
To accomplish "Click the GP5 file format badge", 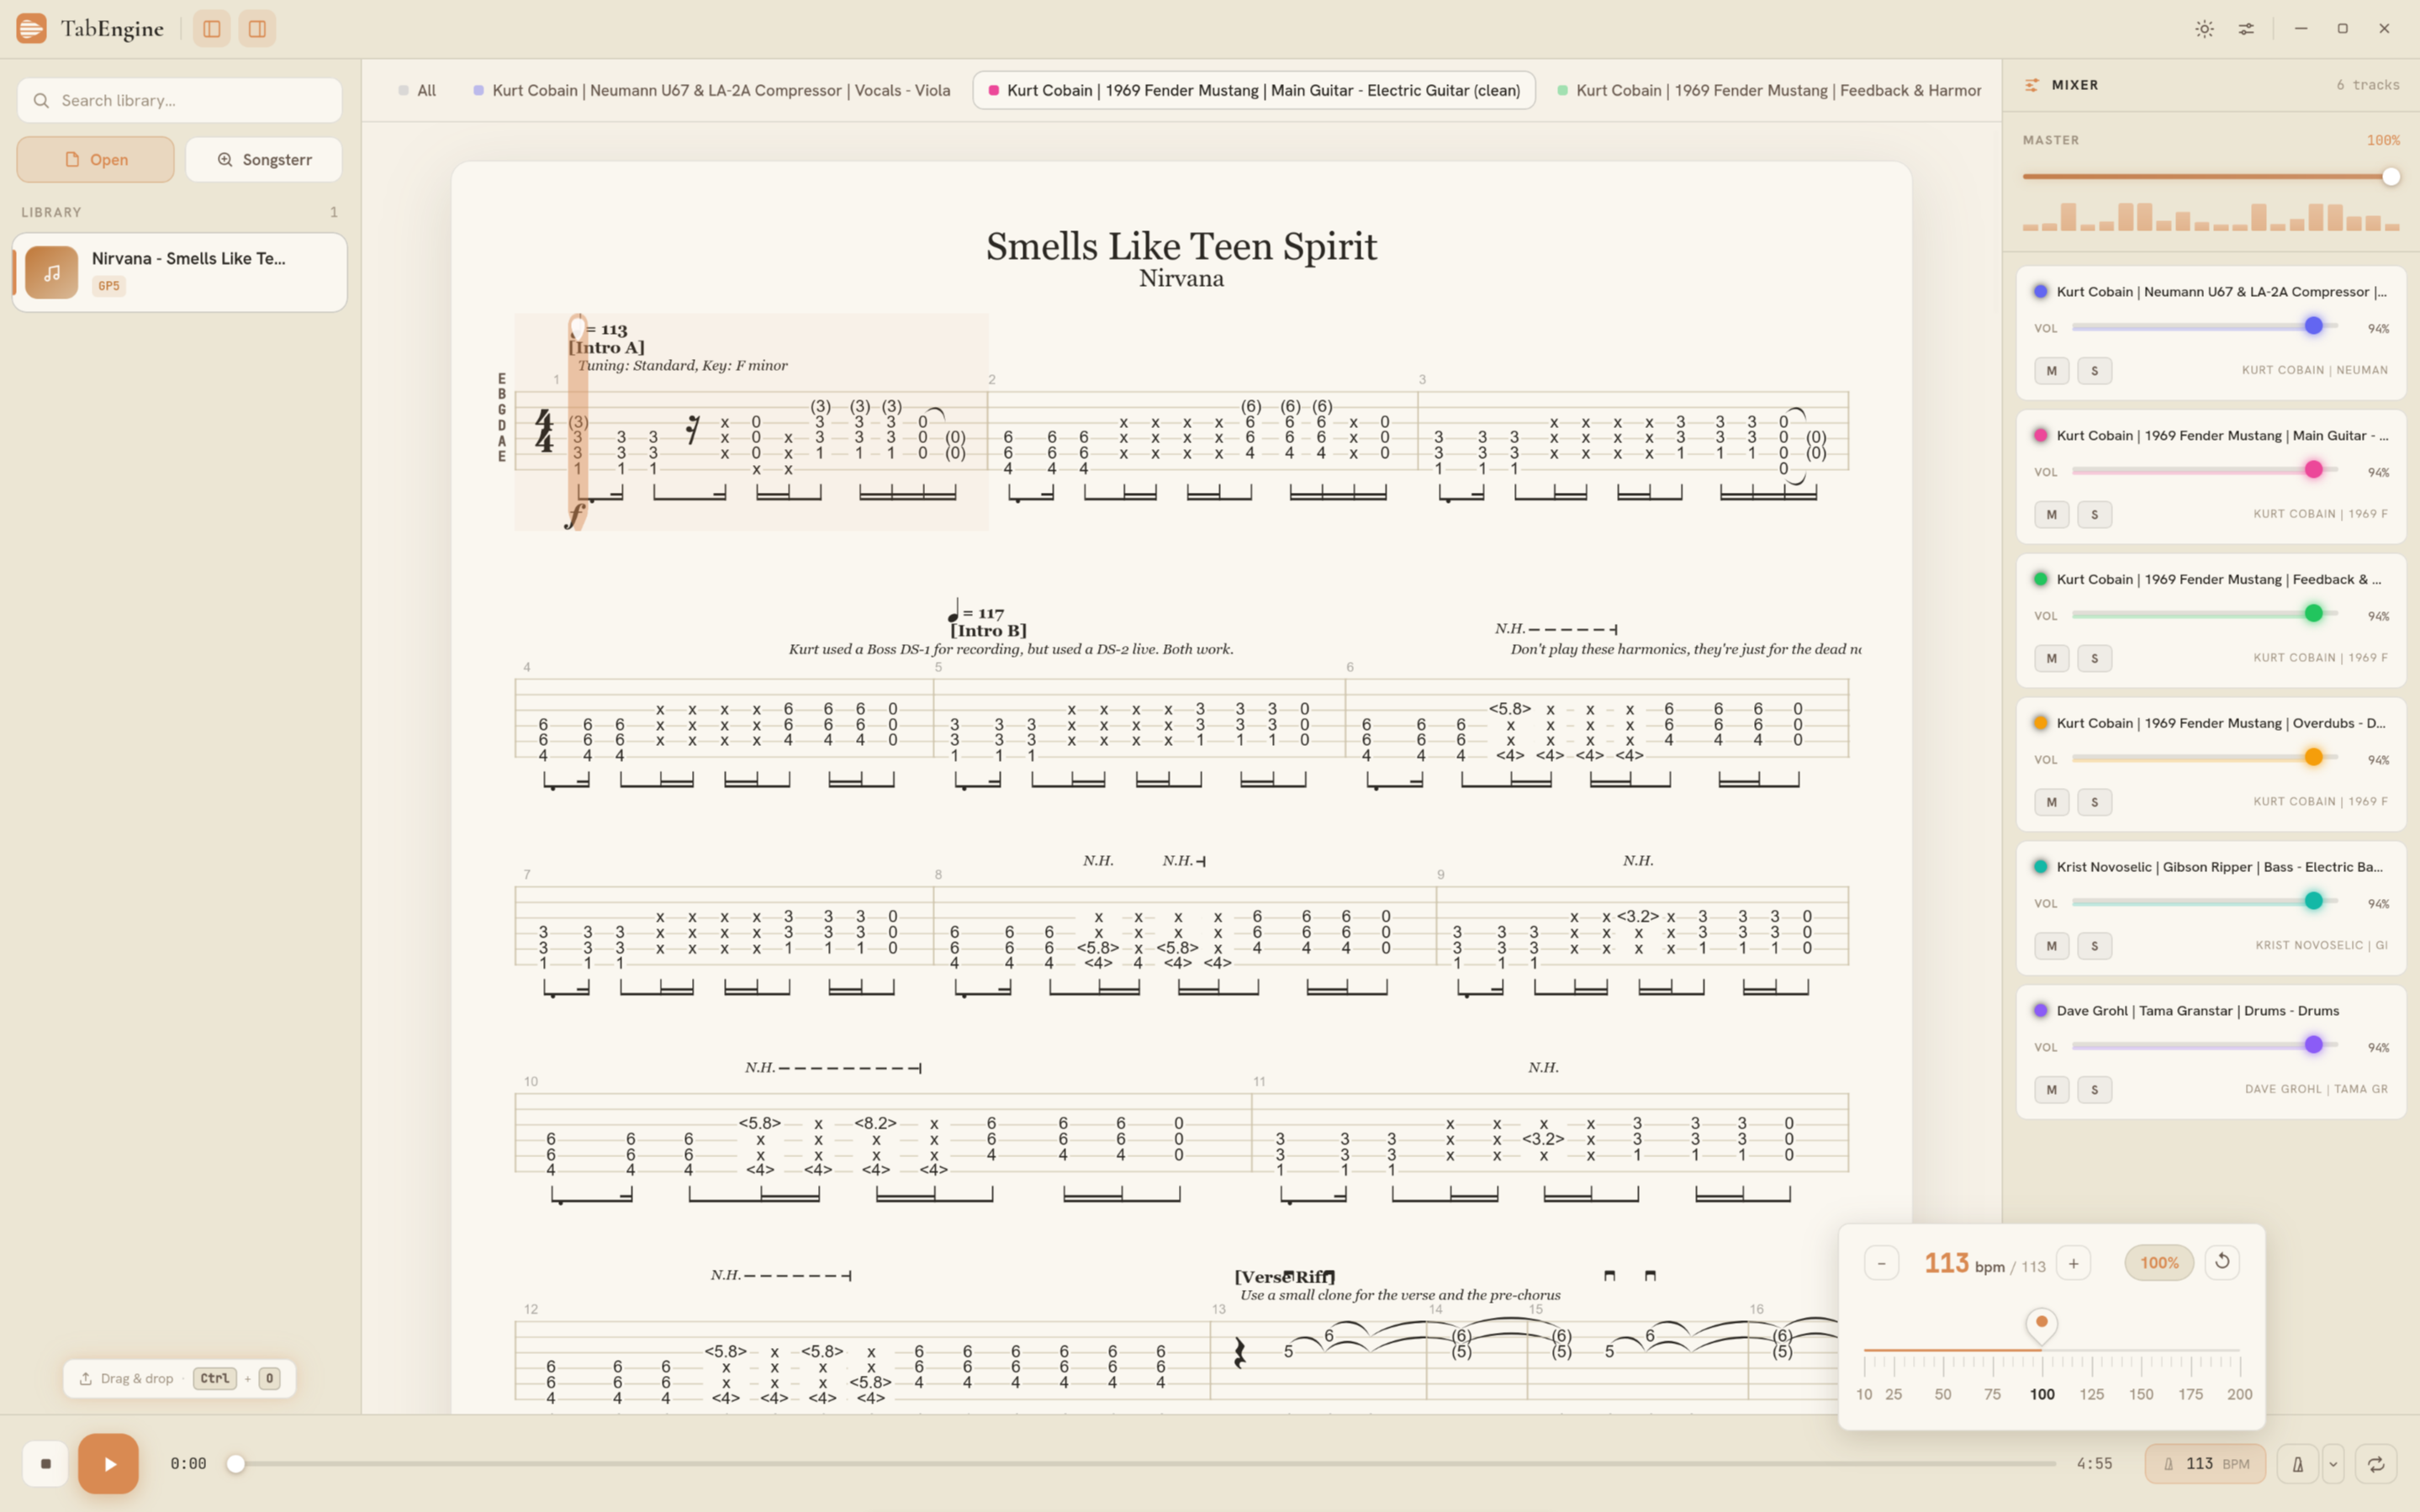I will click(x=108, y=286).
